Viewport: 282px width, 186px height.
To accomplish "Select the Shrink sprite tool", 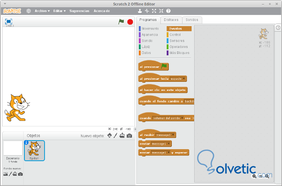I will pyautogui.click(x=161, y=11).
